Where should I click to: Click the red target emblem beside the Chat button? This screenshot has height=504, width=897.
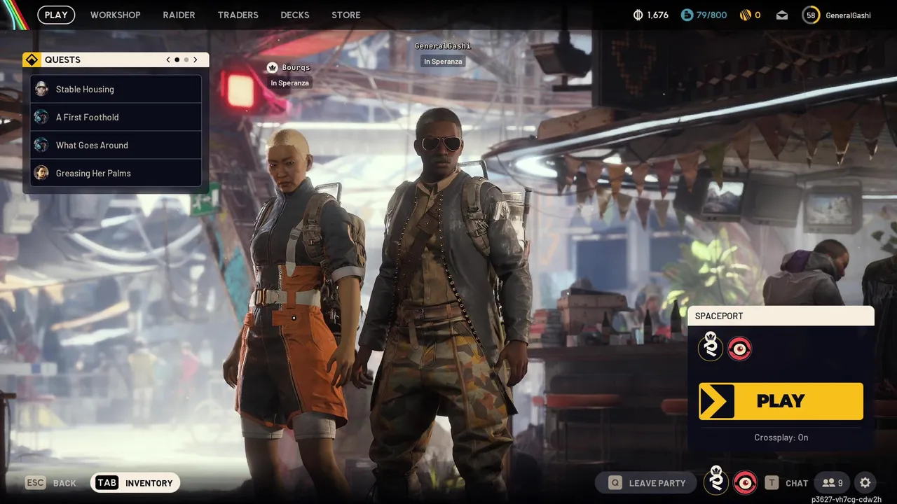click(745, 482)
